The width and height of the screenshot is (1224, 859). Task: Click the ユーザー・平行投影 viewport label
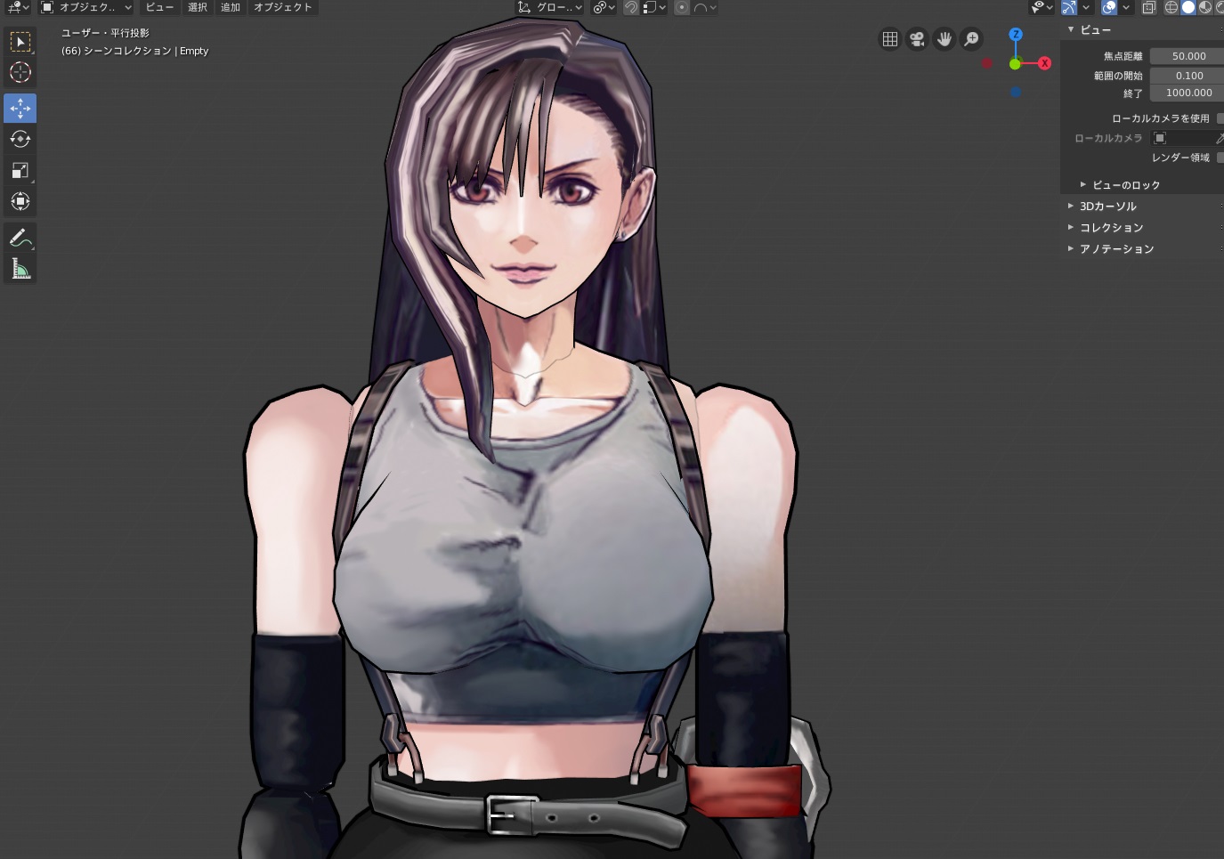coord(105,33)
